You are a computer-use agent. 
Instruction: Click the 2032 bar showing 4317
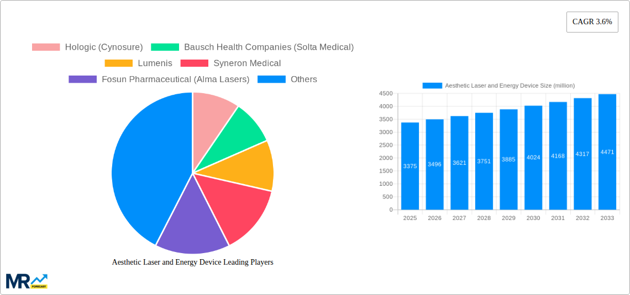[582, 154]
